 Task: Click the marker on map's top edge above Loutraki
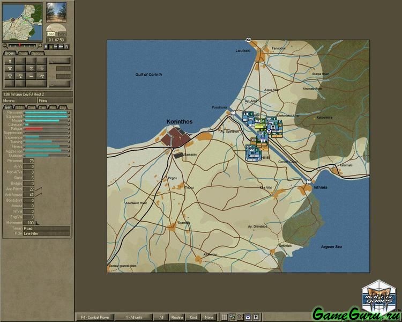click(x=248, y=40)
